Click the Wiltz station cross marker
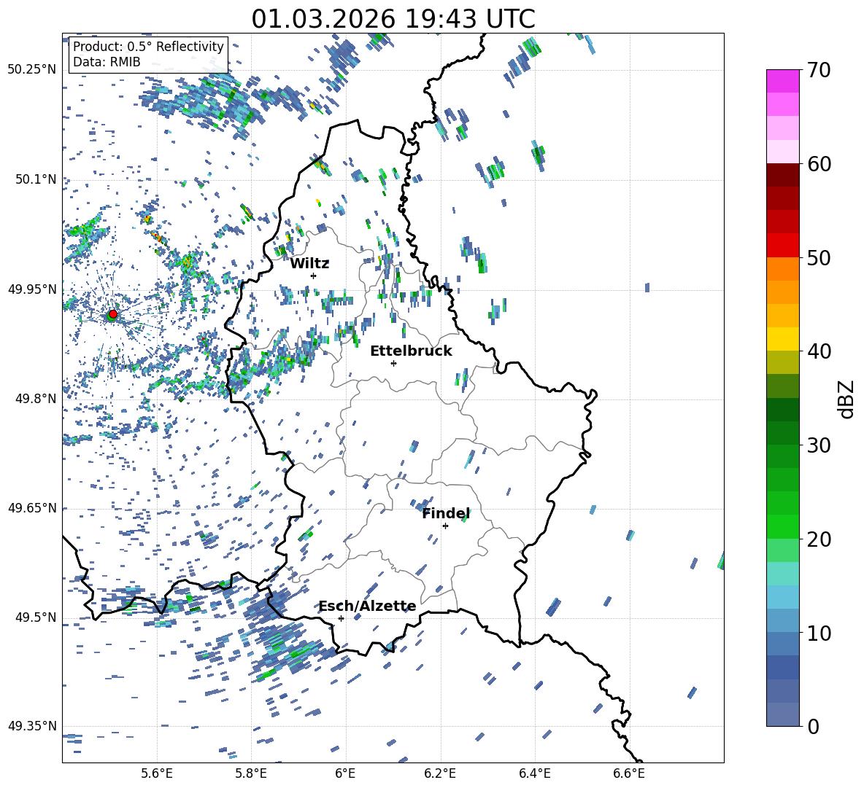This screenshot has width=864, height=788. [x=314, y=276]
